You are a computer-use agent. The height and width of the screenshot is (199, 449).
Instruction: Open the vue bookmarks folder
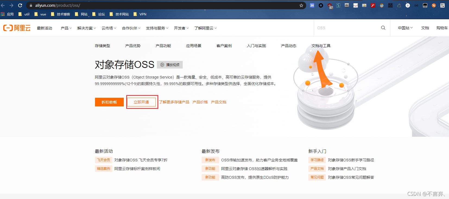[40, 14]
